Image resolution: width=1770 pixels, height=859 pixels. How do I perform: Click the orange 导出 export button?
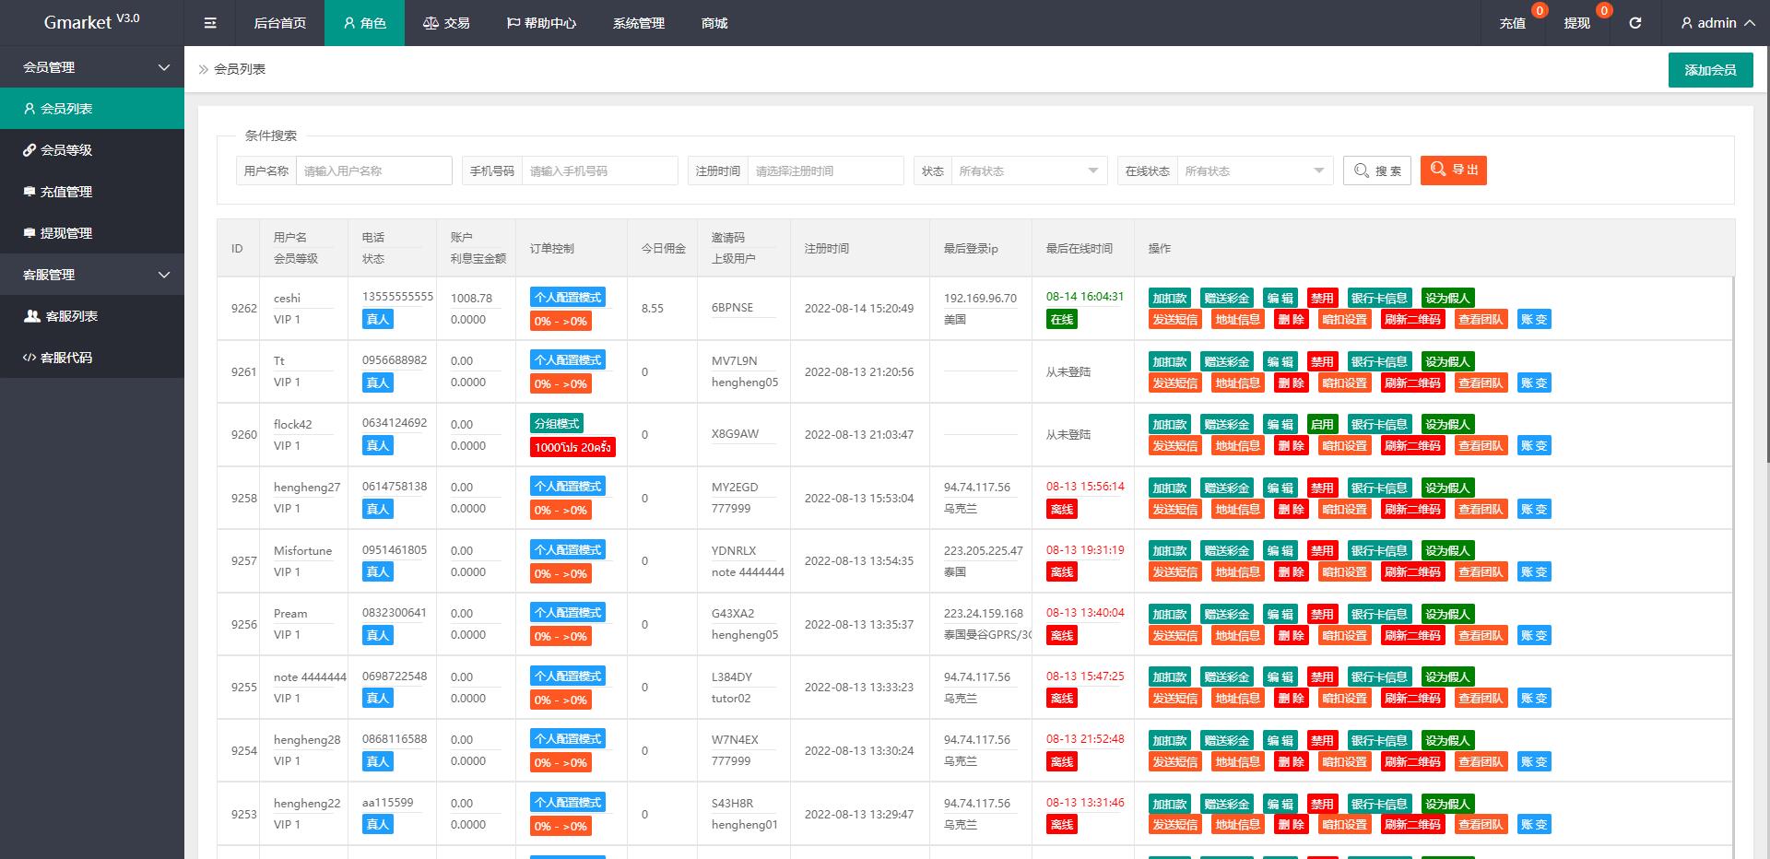1453,170
